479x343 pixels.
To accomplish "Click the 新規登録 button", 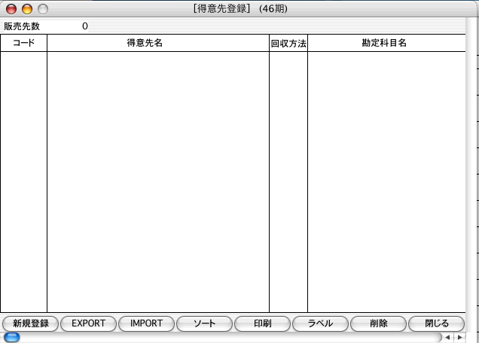I will pos(31,323).
